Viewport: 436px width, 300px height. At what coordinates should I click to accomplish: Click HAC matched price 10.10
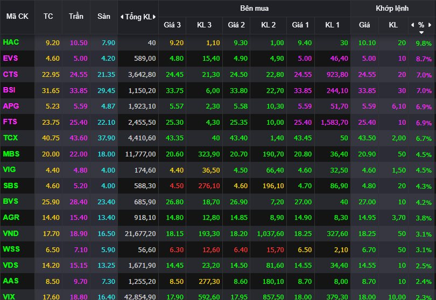point(367,43)
